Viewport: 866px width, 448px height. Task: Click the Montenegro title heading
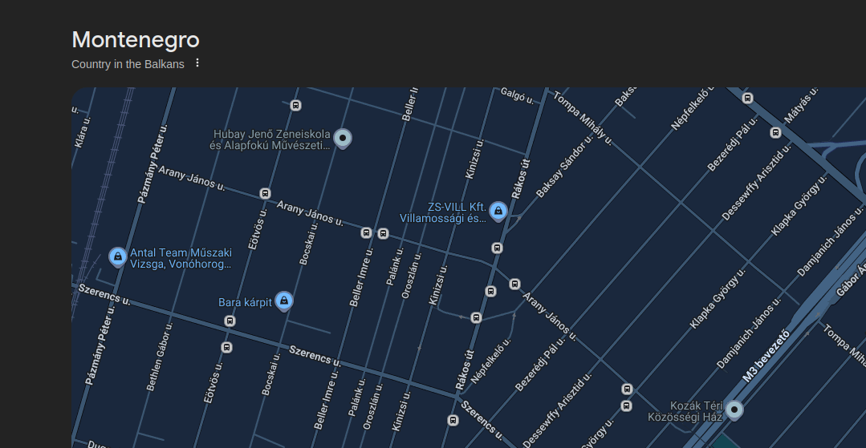pos(136,40)
